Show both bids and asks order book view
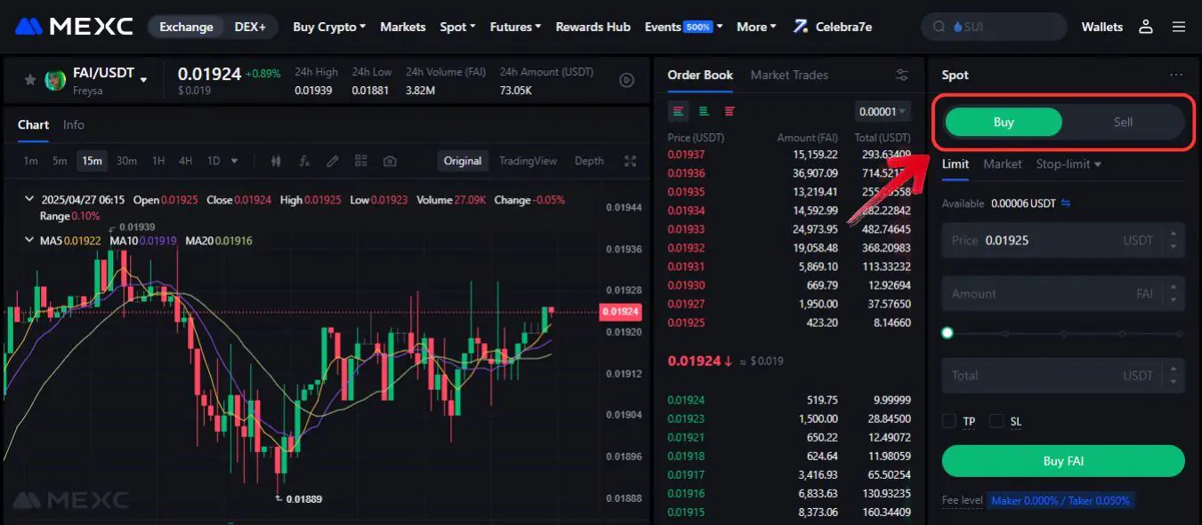 679,111
